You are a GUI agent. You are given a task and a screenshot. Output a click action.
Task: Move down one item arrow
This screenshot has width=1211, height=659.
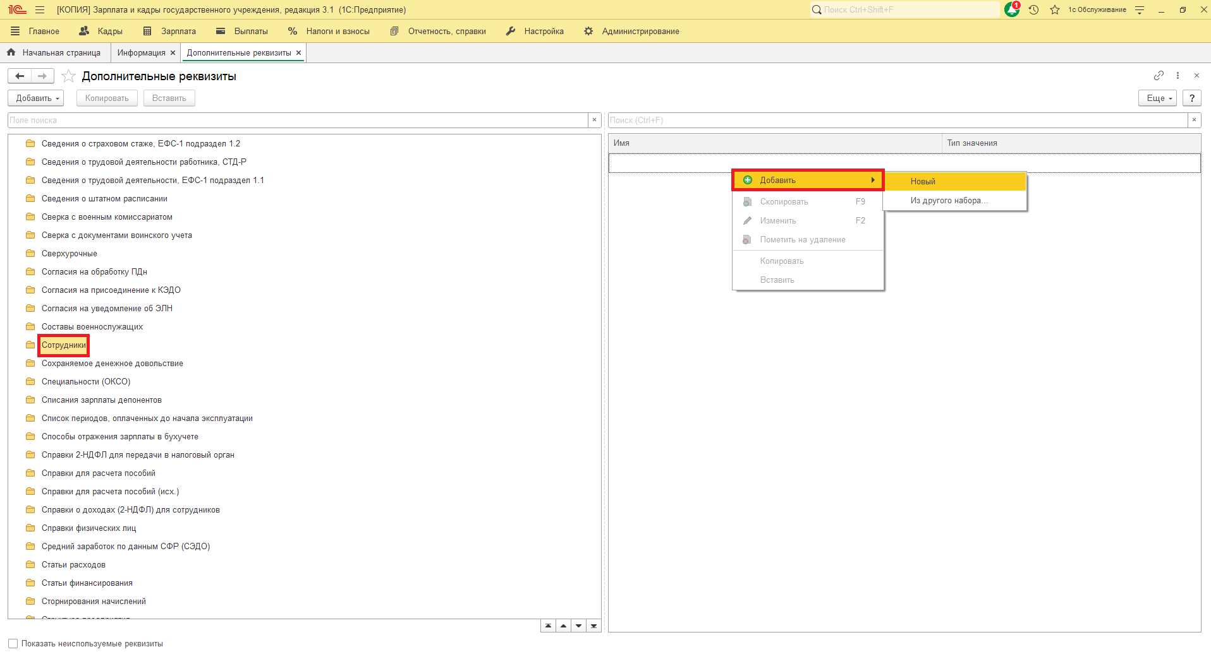[578, 626]
